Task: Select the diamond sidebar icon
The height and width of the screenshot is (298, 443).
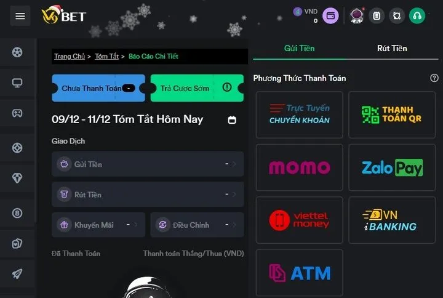Action: 17,178
